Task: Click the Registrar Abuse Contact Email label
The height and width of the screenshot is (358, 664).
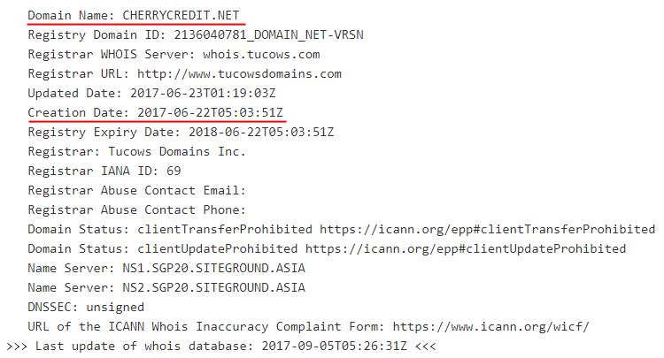Action: click(x=136, y=191)
